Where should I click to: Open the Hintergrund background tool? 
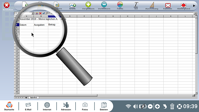tap(183, 6)
